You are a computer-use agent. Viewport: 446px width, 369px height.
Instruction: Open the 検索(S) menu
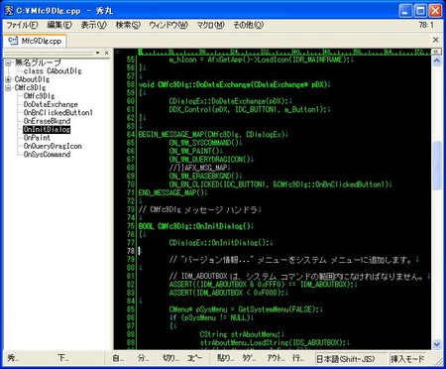[128, 25]
